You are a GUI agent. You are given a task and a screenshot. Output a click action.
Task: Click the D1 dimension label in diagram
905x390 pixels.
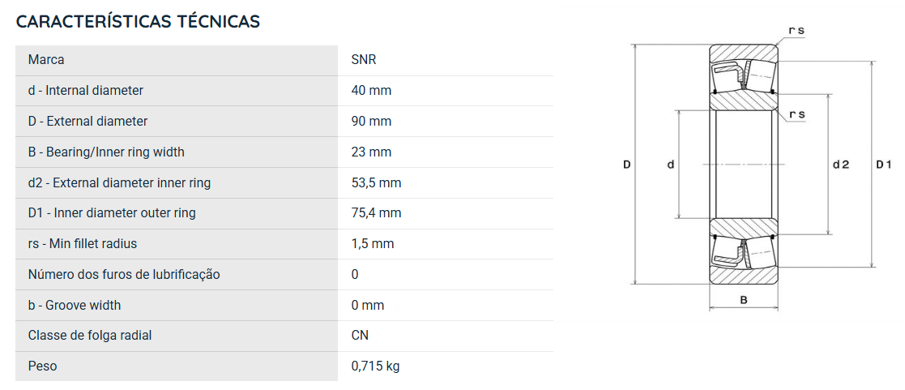[884, 165]
